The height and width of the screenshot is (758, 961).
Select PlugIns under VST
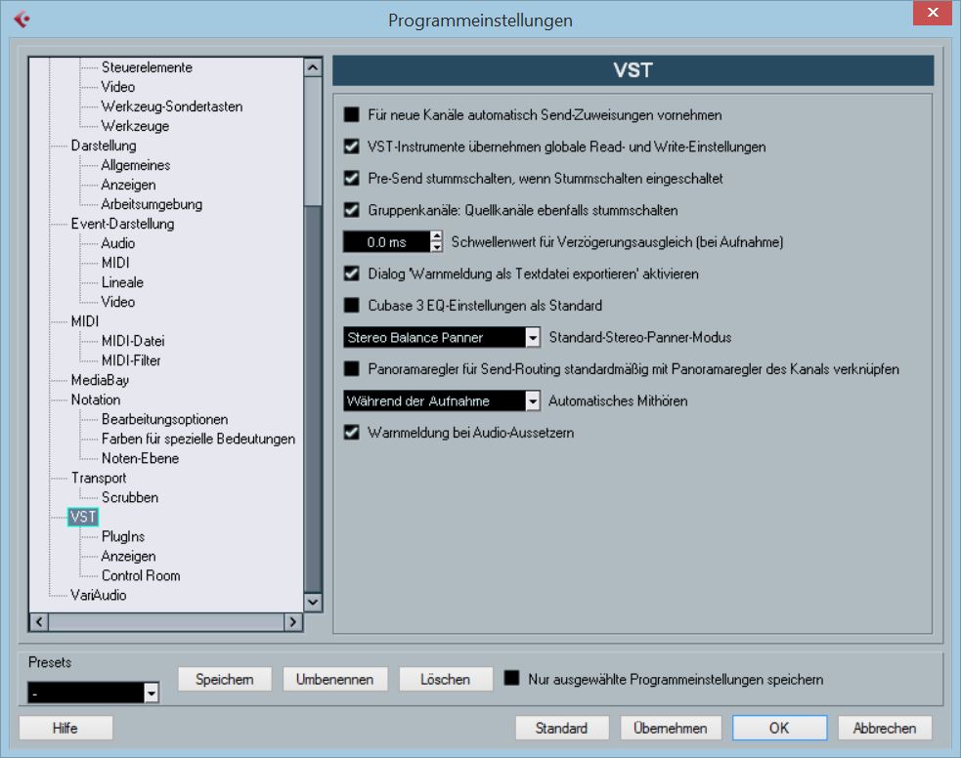tap(123, 536)
